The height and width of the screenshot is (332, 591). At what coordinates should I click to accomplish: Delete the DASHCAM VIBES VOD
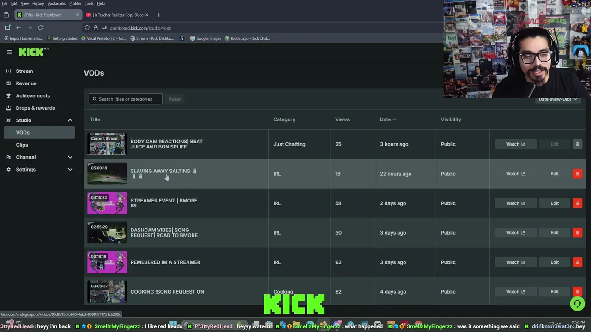(x=577, y=233)
